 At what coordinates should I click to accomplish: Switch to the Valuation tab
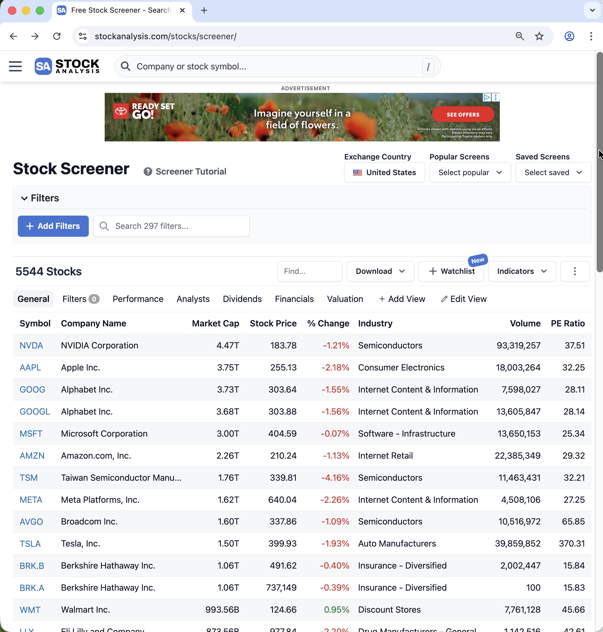[345, 299]
